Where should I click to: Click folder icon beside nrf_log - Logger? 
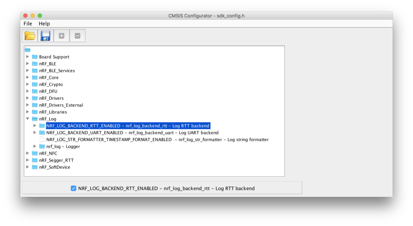pyautogui.click(x=42, y=146)
